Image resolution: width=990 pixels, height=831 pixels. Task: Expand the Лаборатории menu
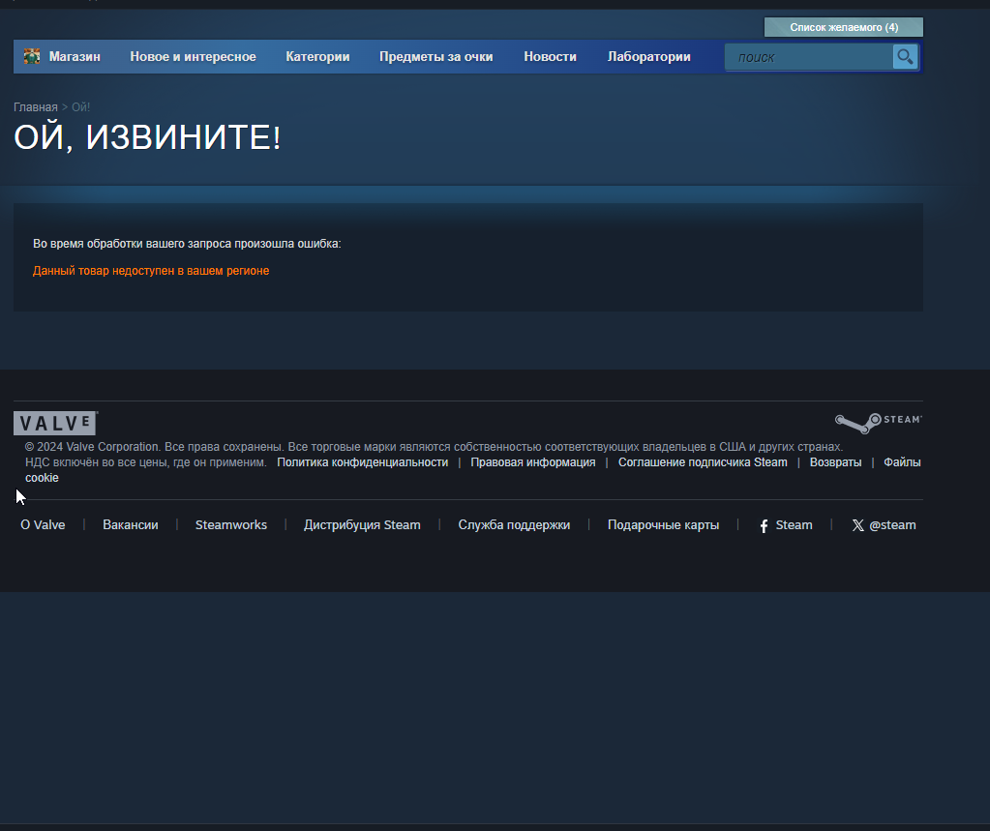(648, 57)
